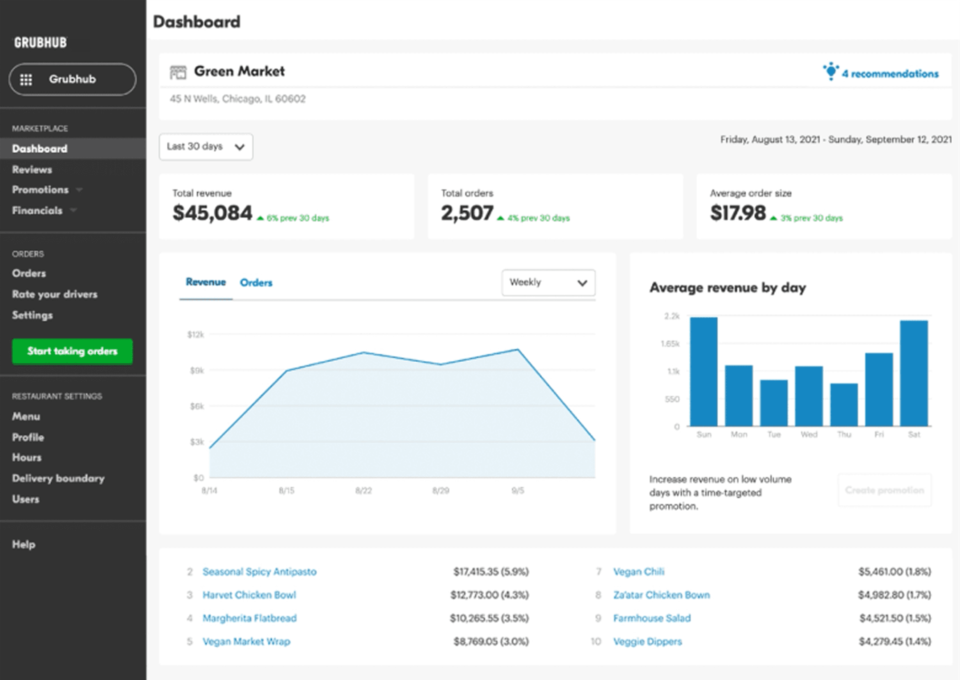The width and height of the screenshot is (960, 680).
Task: Switch to the Orders chart tab
Action: click(256, 283)
